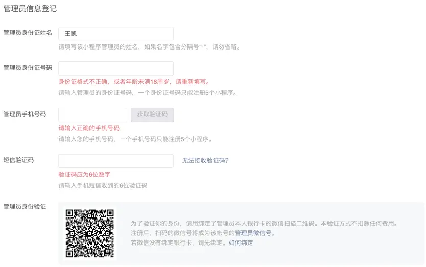
Task: Click the 获取验证码 button
Action: pyautogui.click(x=152, y=115)
